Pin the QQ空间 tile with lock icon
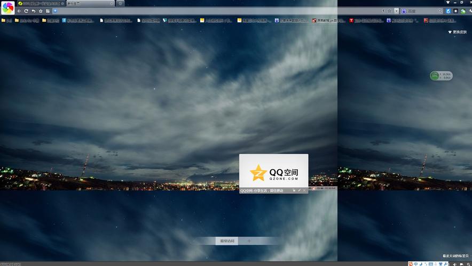This screenshot has width=472, height=266. [x=294, y=190]
